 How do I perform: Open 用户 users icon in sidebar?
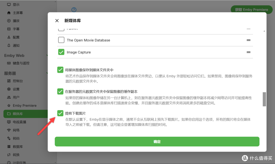tap(9, 97)
